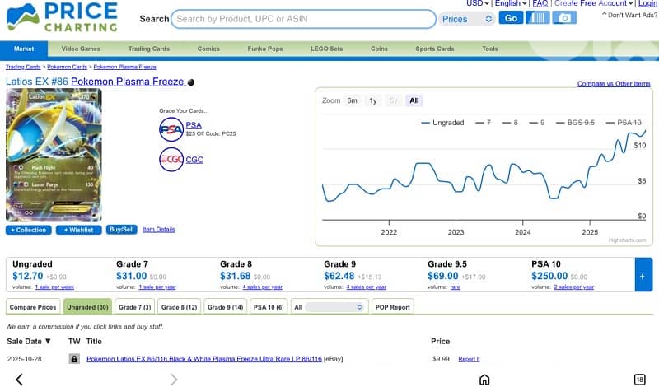Viewport: 659px width, 387px height.
Task: Open the Compare vs Other Items link
Action: (614, 84)
